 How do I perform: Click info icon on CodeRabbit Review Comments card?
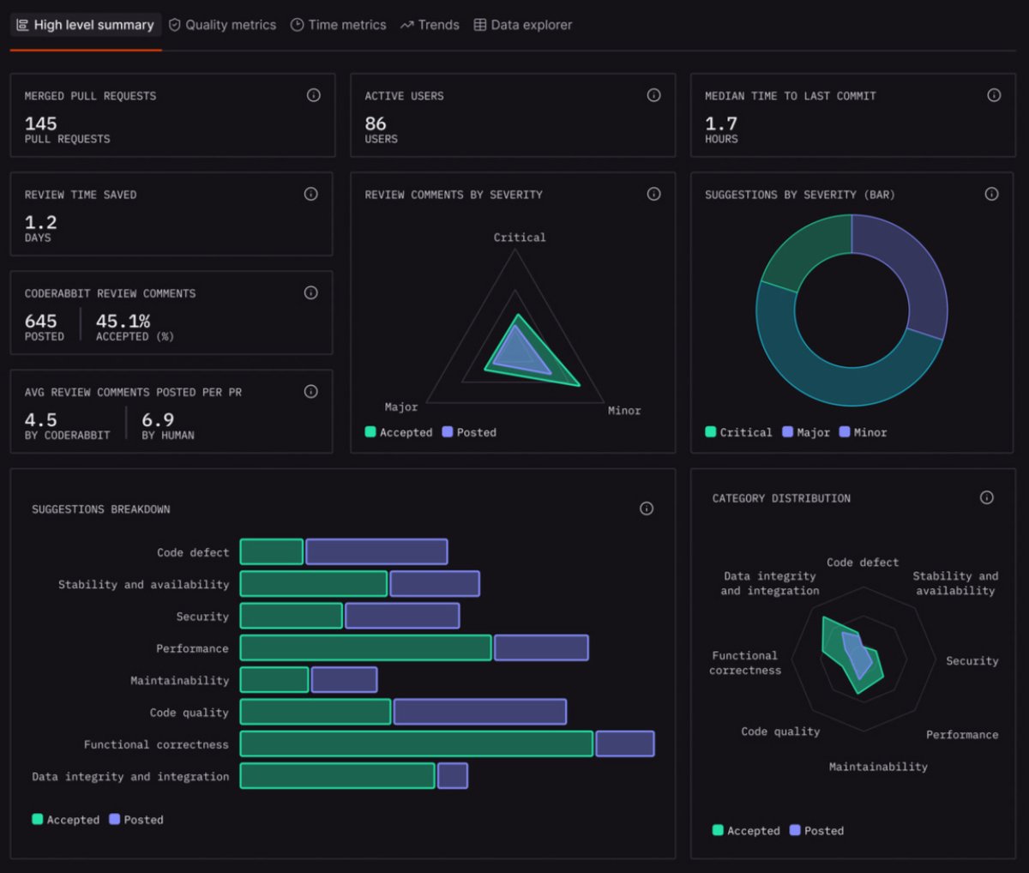pyautogui.click(x=311, y=292)
